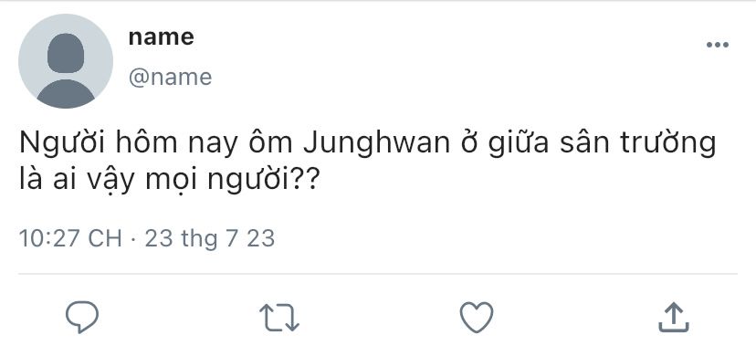Open the gray default profile avatar
The height and width of the screenshot is (356, 756).
[x=66, y=60]
